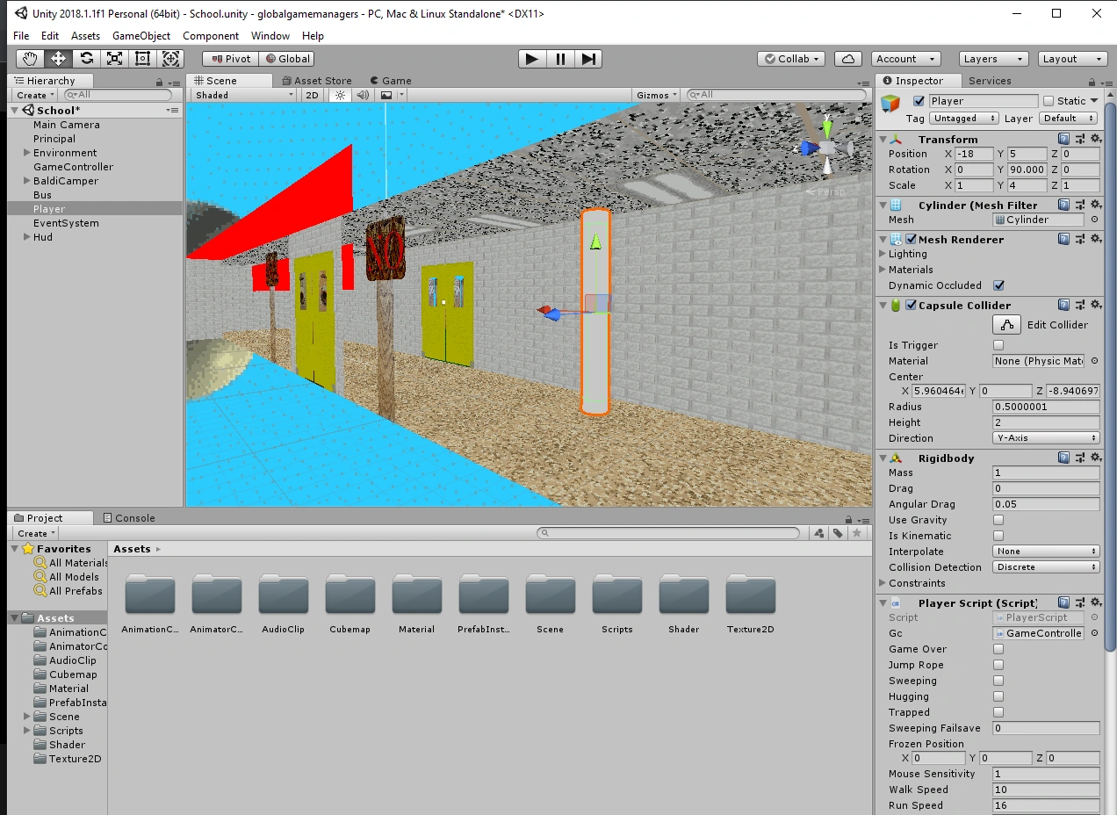The image size is (1117, 815).
Task: Click the Edit Collider button
Action: point(1006,324)
